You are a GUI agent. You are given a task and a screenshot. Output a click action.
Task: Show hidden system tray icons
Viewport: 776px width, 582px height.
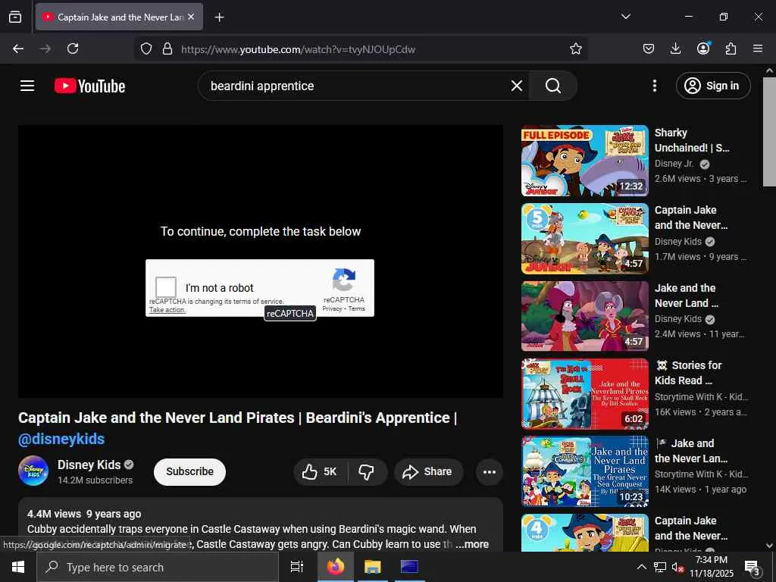pos(641,567)
